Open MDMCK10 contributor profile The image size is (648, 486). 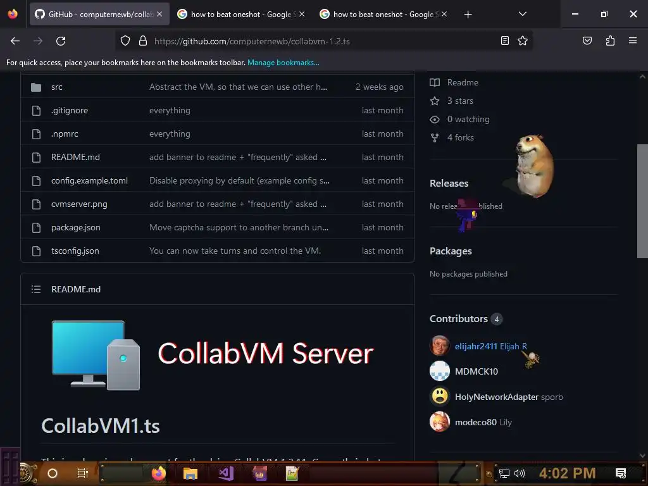[x=476, y=371]
